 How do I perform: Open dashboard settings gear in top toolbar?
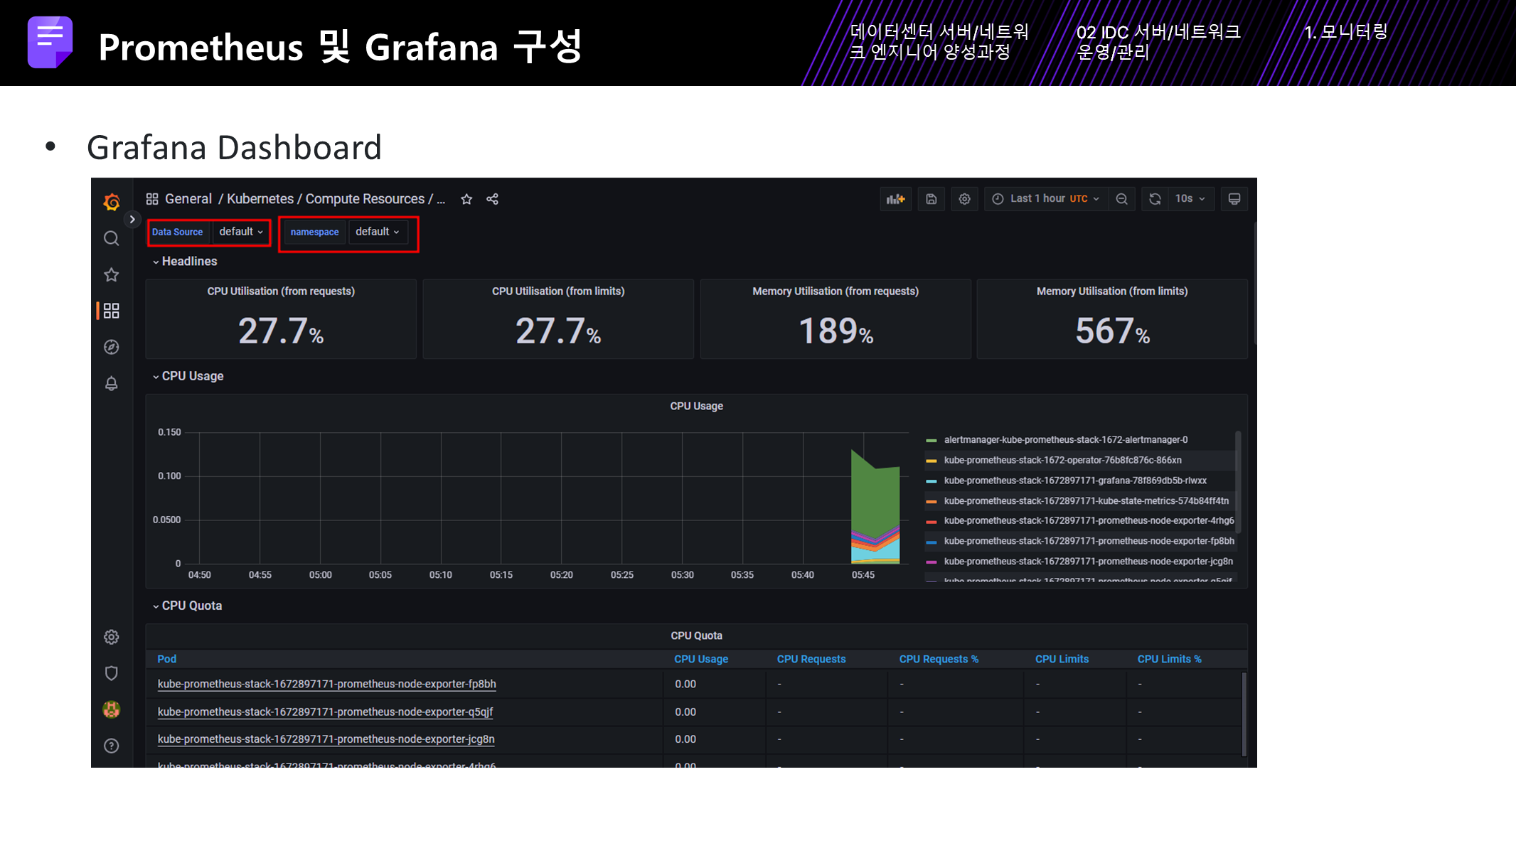(964, 199)
